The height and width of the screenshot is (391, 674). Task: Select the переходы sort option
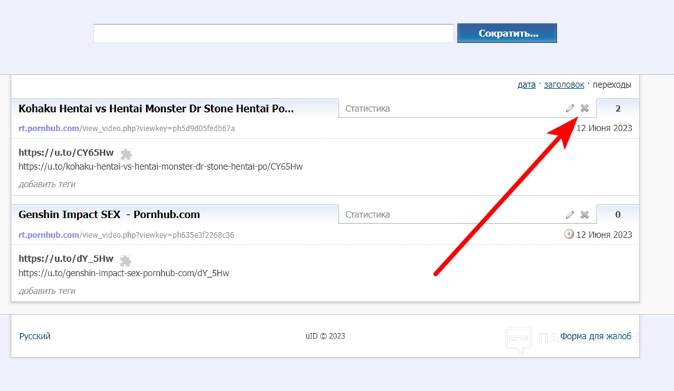click(612, 84)
